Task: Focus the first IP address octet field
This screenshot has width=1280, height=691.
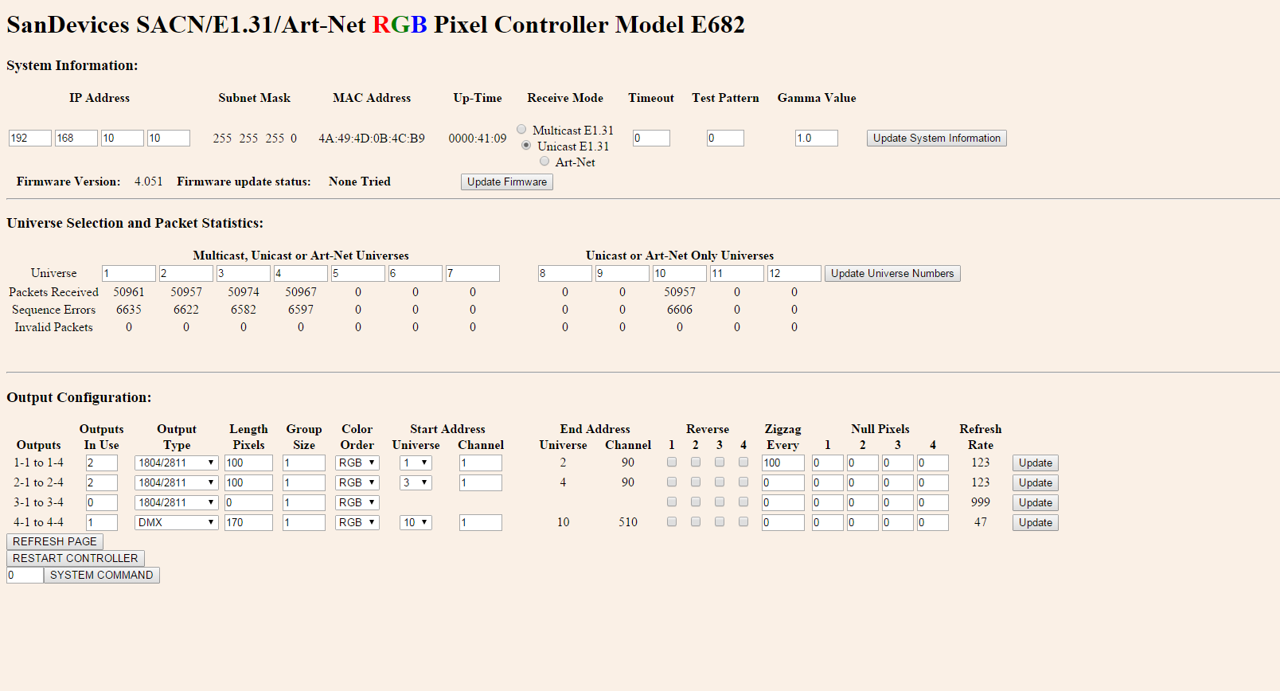Action: 30,138
